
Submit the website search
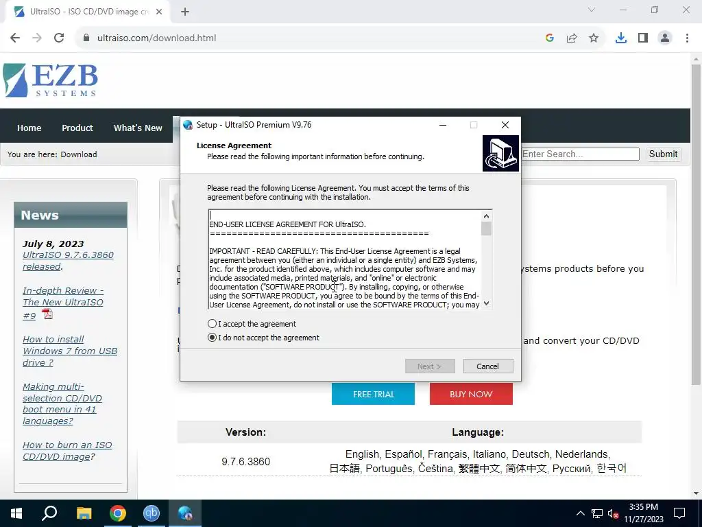[663, 154]
